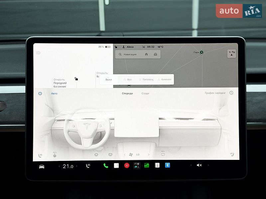Tap the Парк map marker
Viewport: 266px width, 199px height.
[x=201, y=52]
